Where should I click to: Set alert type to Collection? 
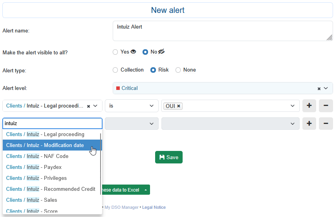pos(115,70)
